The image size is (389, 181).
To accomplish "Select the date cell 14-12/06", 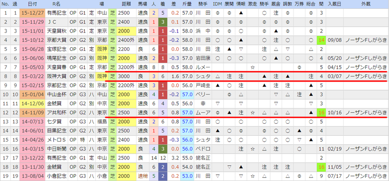I will 32,104.
